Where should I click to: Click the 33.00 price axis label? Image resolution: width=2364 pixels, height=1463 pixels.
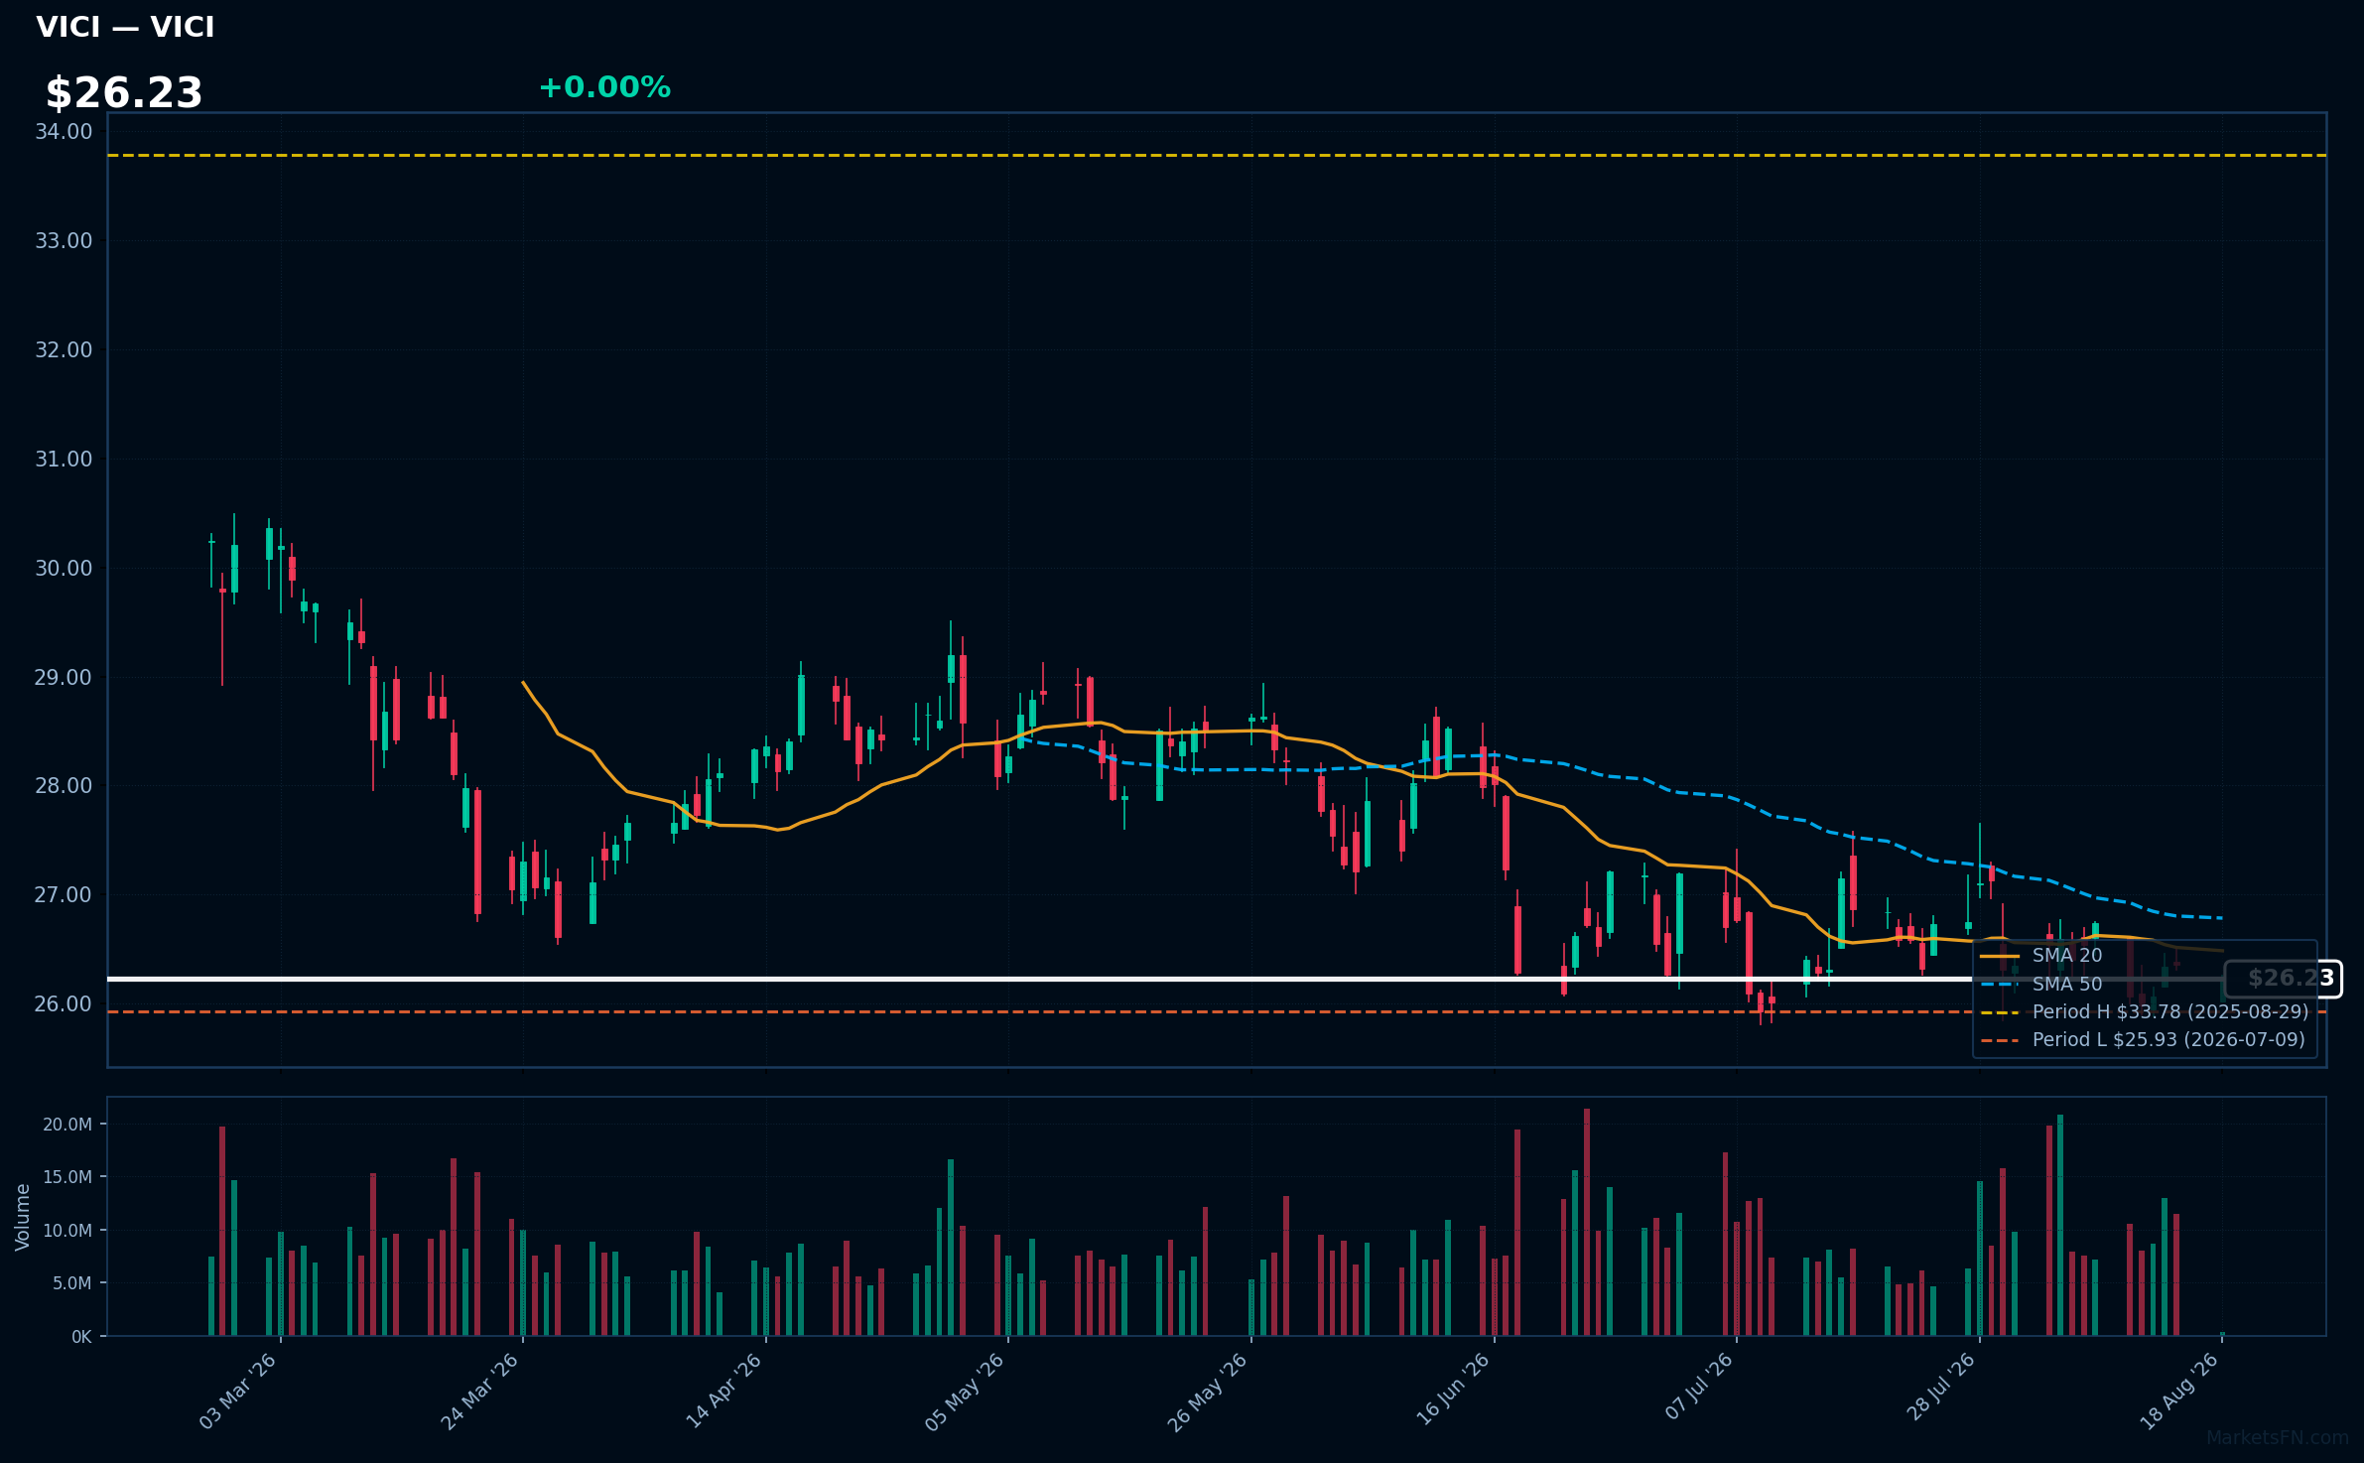pyautogui.click(x=64, y=241)
